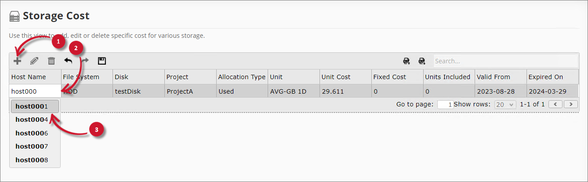
Task: Click the add new row plus icon
Action: 17,61
